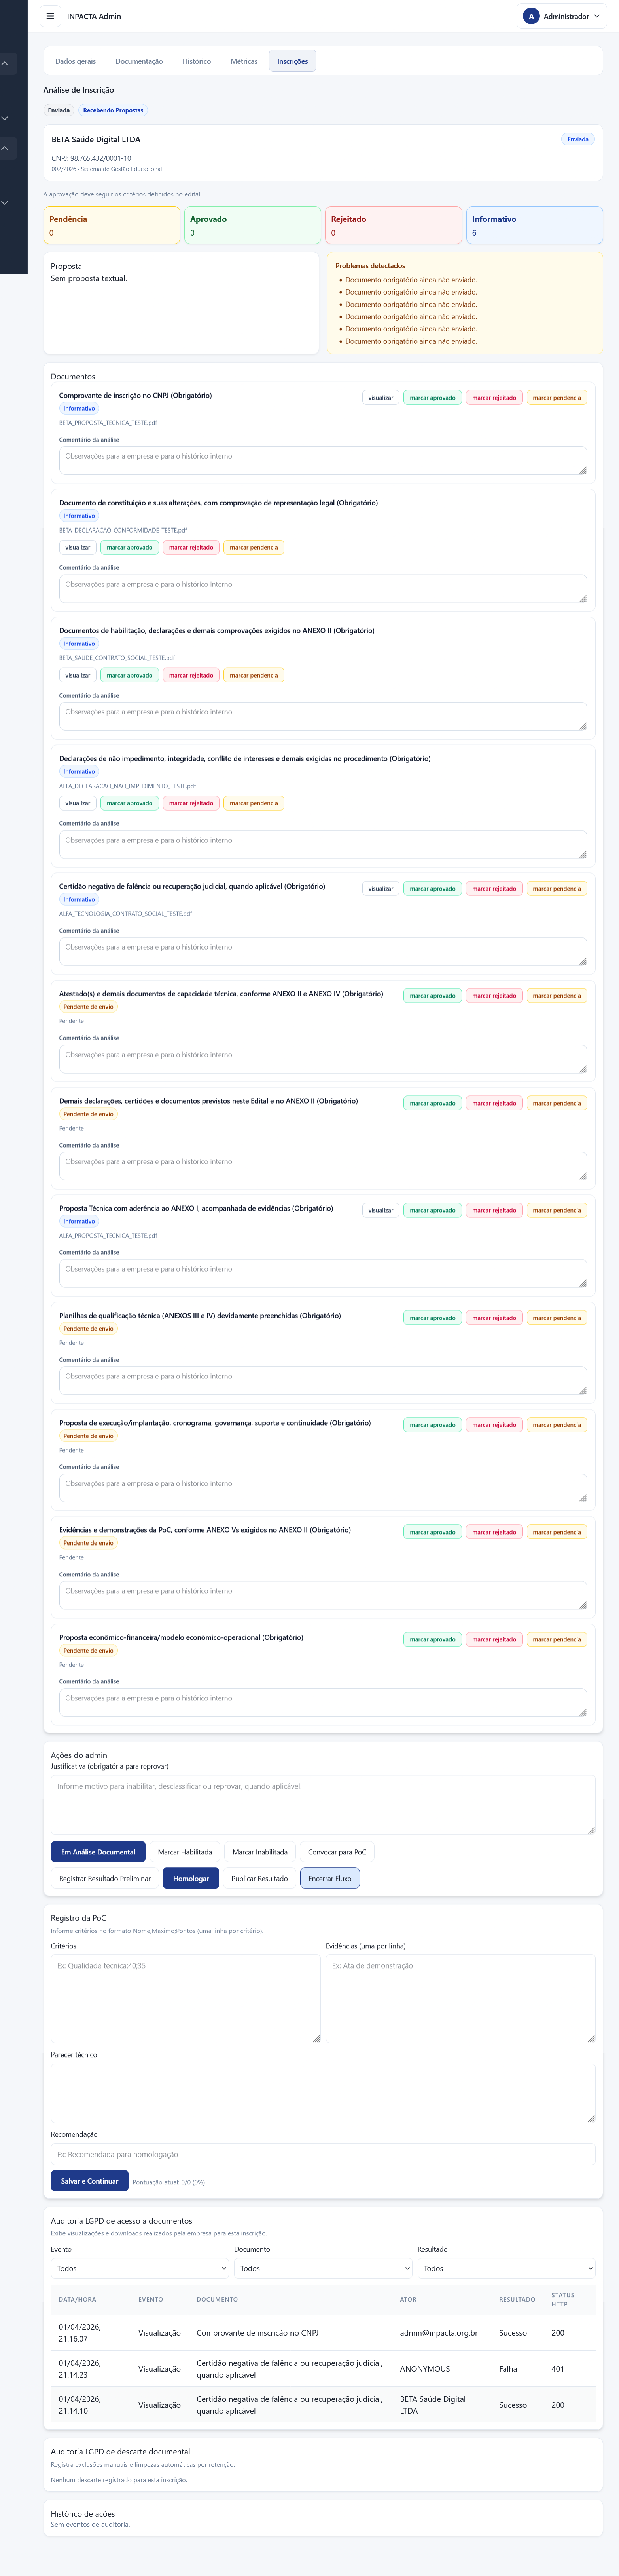The height and width of the screenshot is (2576, 619).
Task: Click the Justificativa textarea in Ações do admin
Action: (322, 1805)
